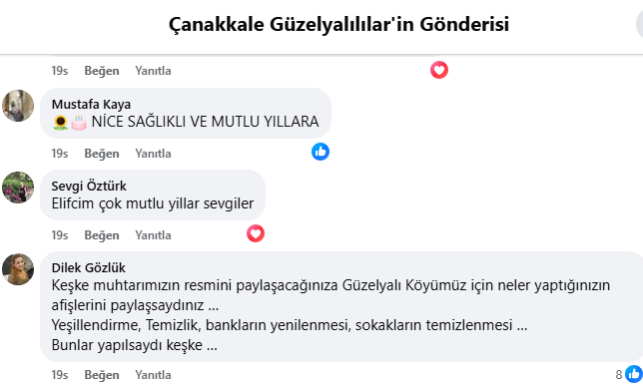The height and width of the screenshot is (388, 643).
Task: Click the like reaction icon on Dilek Gözlük's comment
Action: pyautogui.click(x=634, y=374)
